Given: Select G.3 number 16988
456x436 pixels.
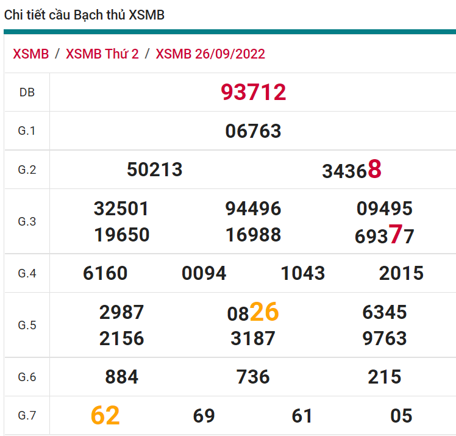Looking at the screenshot, I should point(253,235).
